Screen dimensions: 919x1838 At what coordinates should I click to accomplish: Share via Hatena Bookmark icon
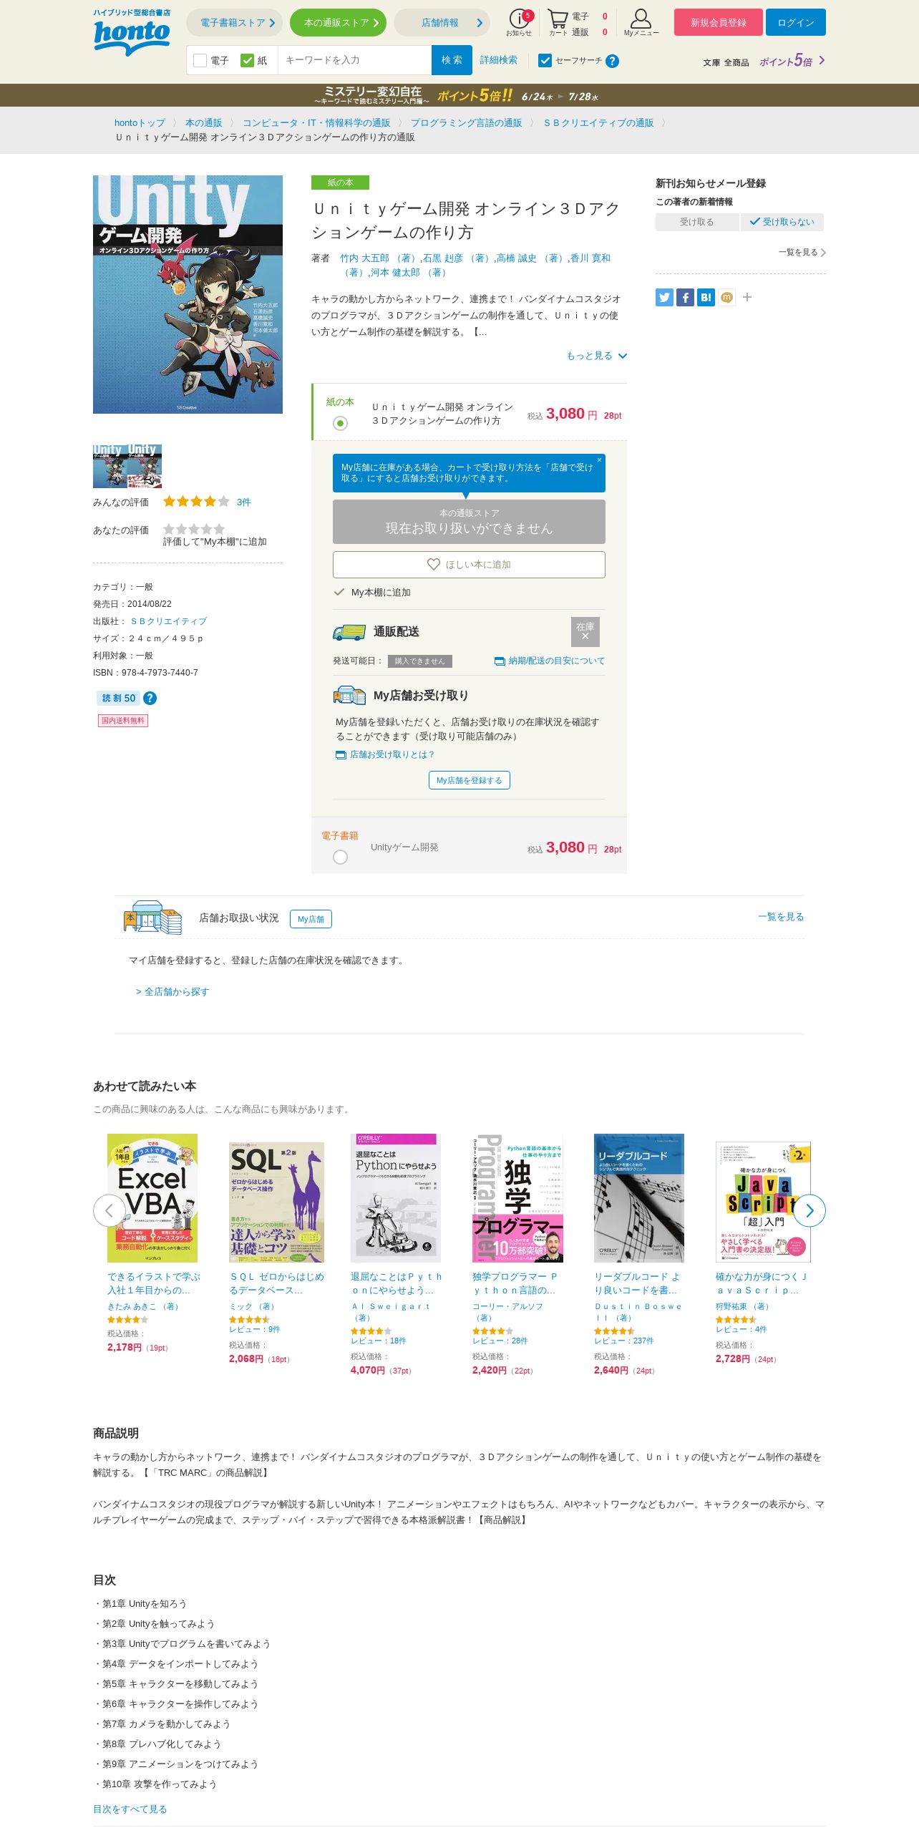706,297
